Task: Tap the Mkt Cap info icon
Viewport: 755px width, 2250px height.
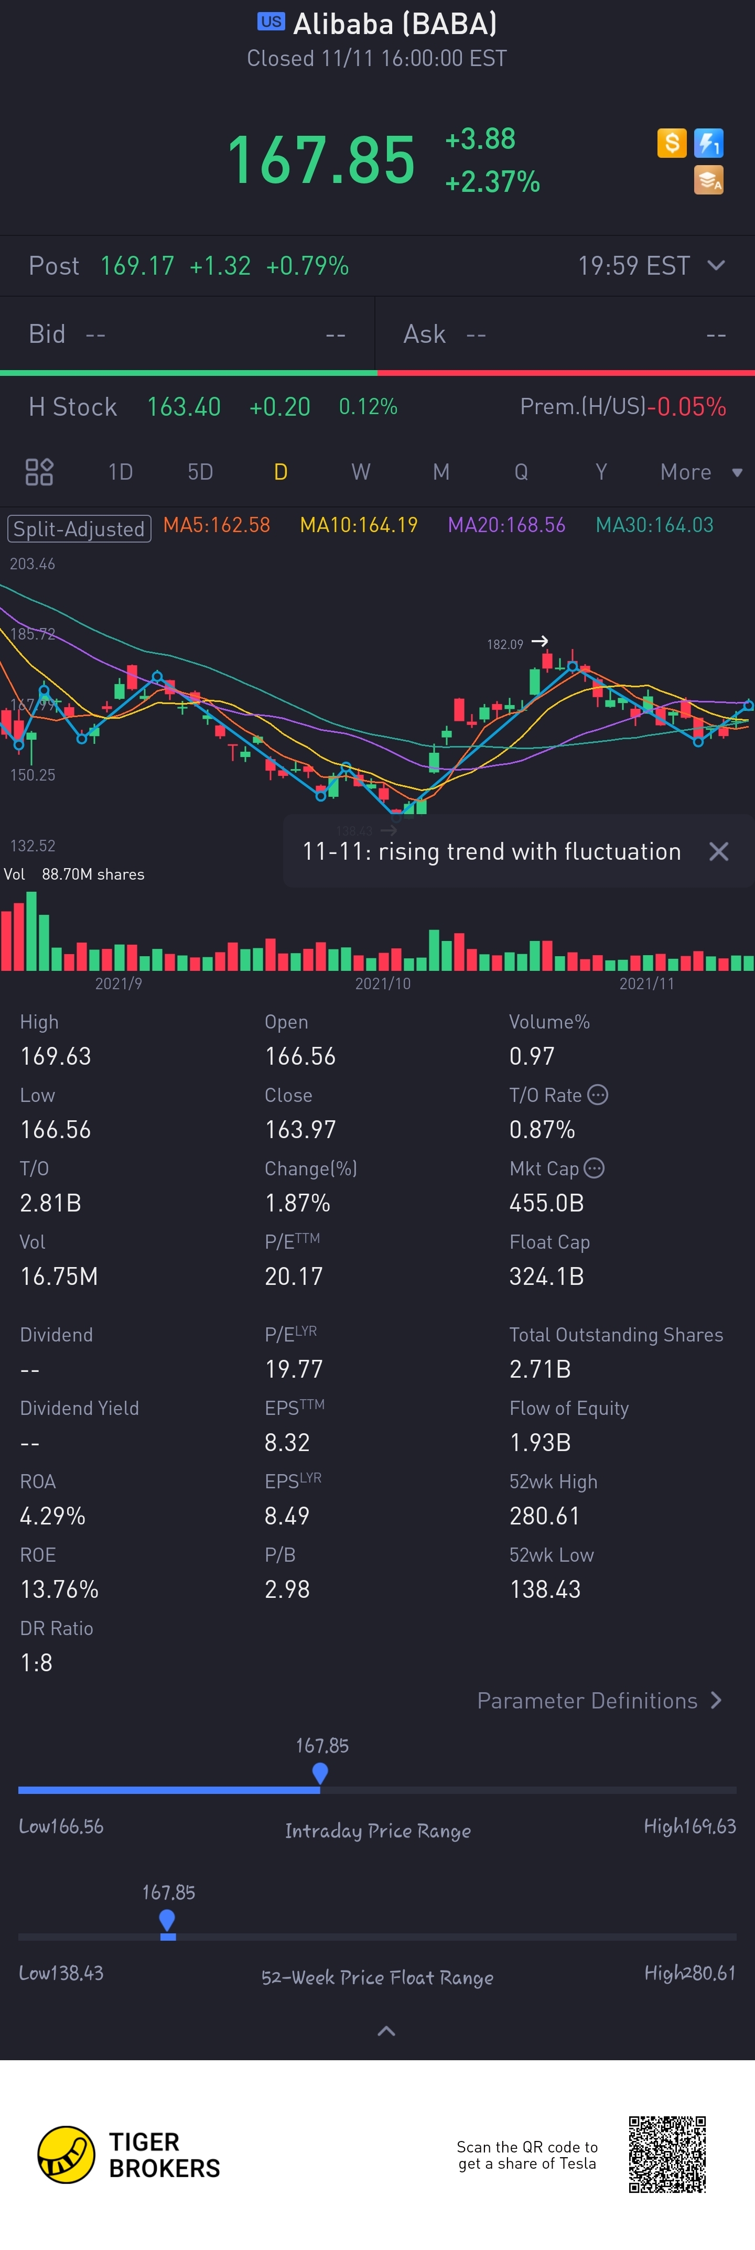Action: point(594,1168)
